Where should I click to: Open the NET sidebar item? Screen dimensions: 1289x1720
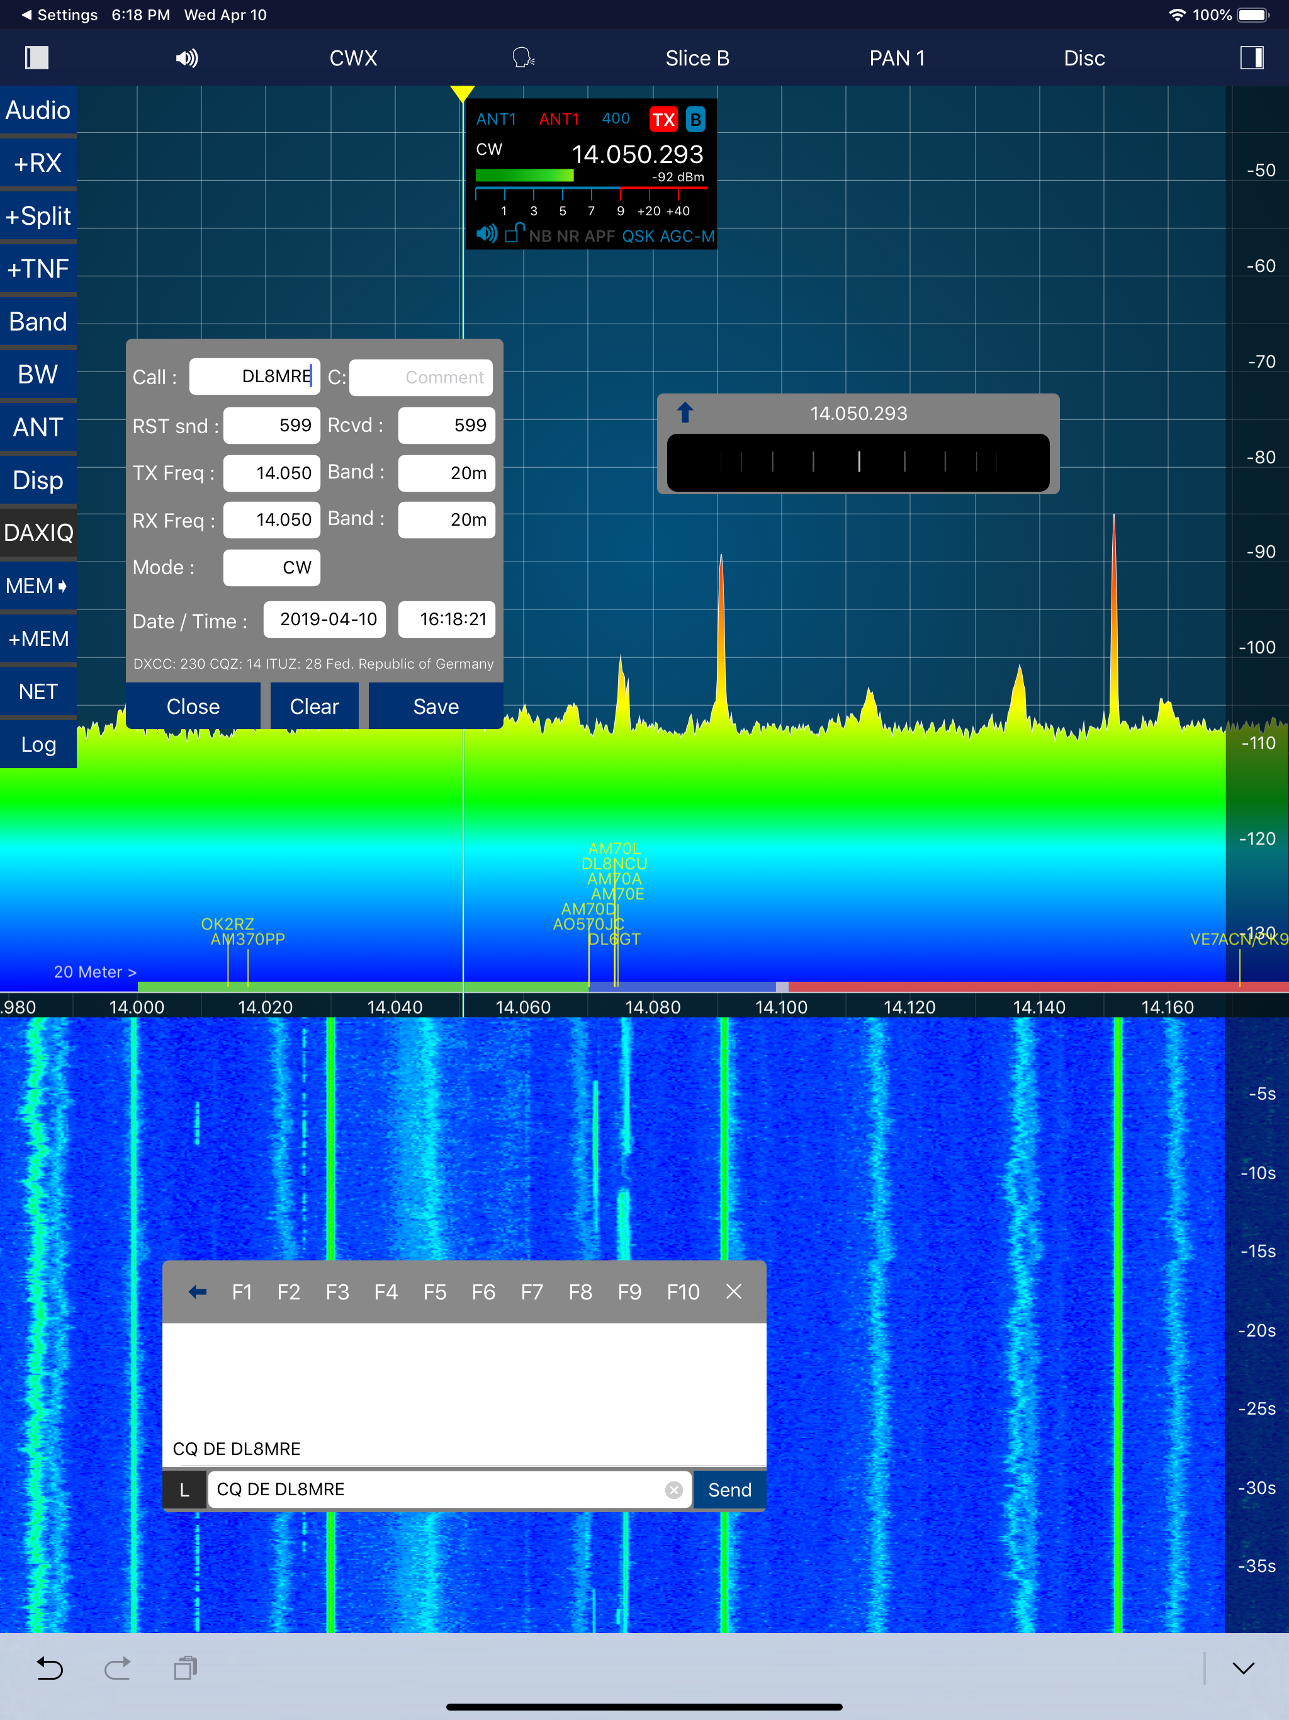tap(38, 692)
